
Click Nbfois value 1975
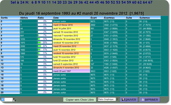23,43
